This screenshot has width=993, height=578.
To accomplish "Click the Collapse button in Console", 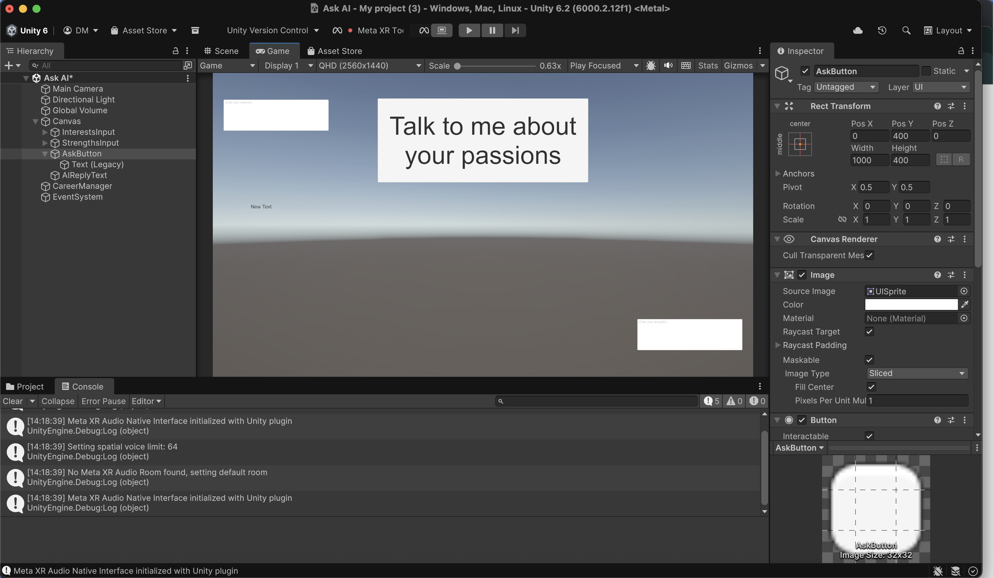I will tap(57, 401).
